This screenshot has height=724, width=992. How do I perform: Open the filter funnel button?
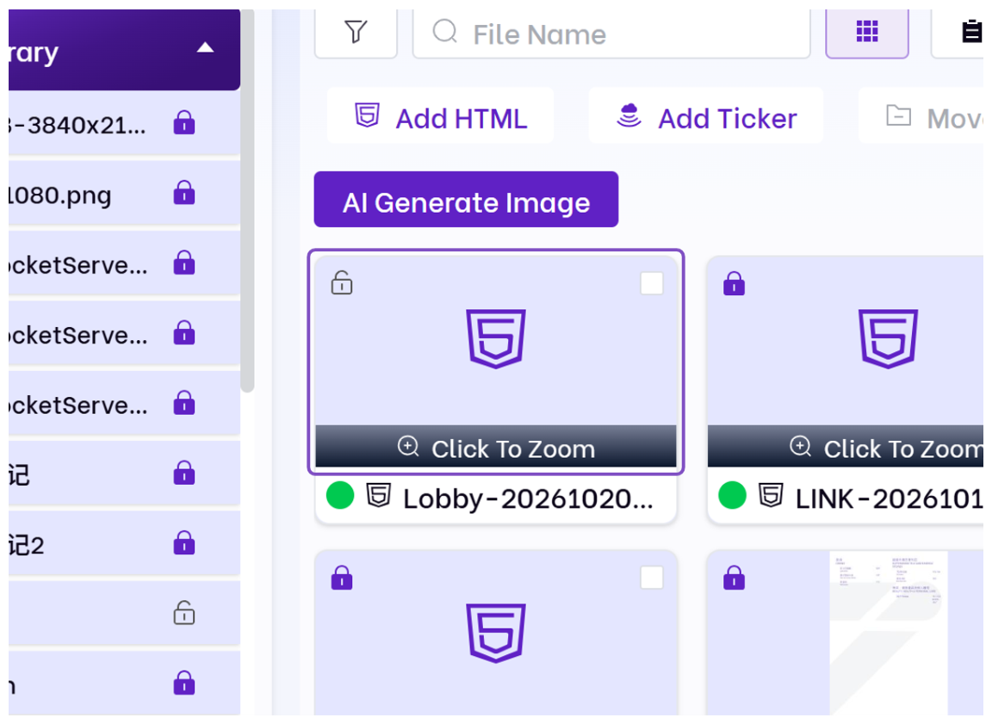point(356,32)
